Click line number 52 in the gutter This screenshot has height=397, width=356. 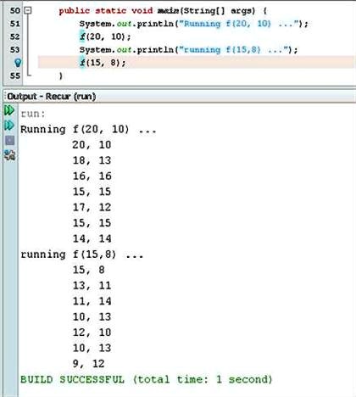pyautogui.click(x=15, y=36)
